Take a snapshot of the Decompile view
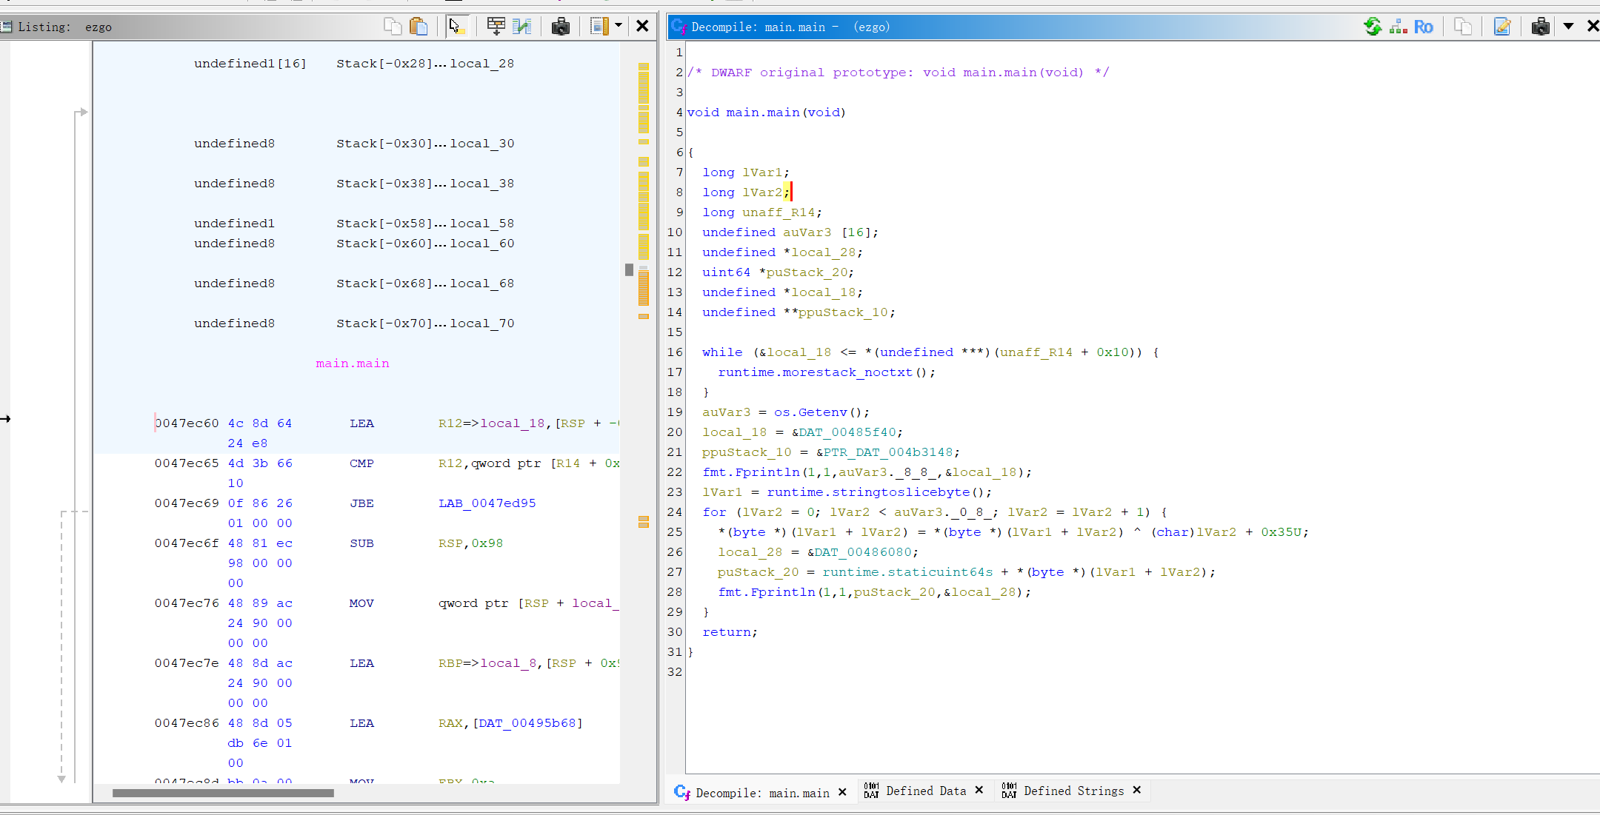 pos(1541,27)
